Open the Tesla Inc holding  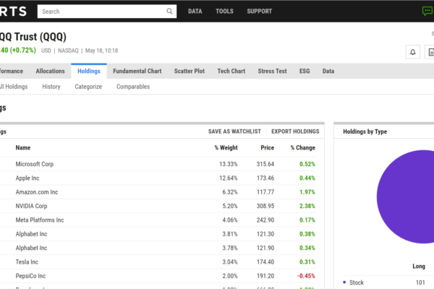click(27, 262)
